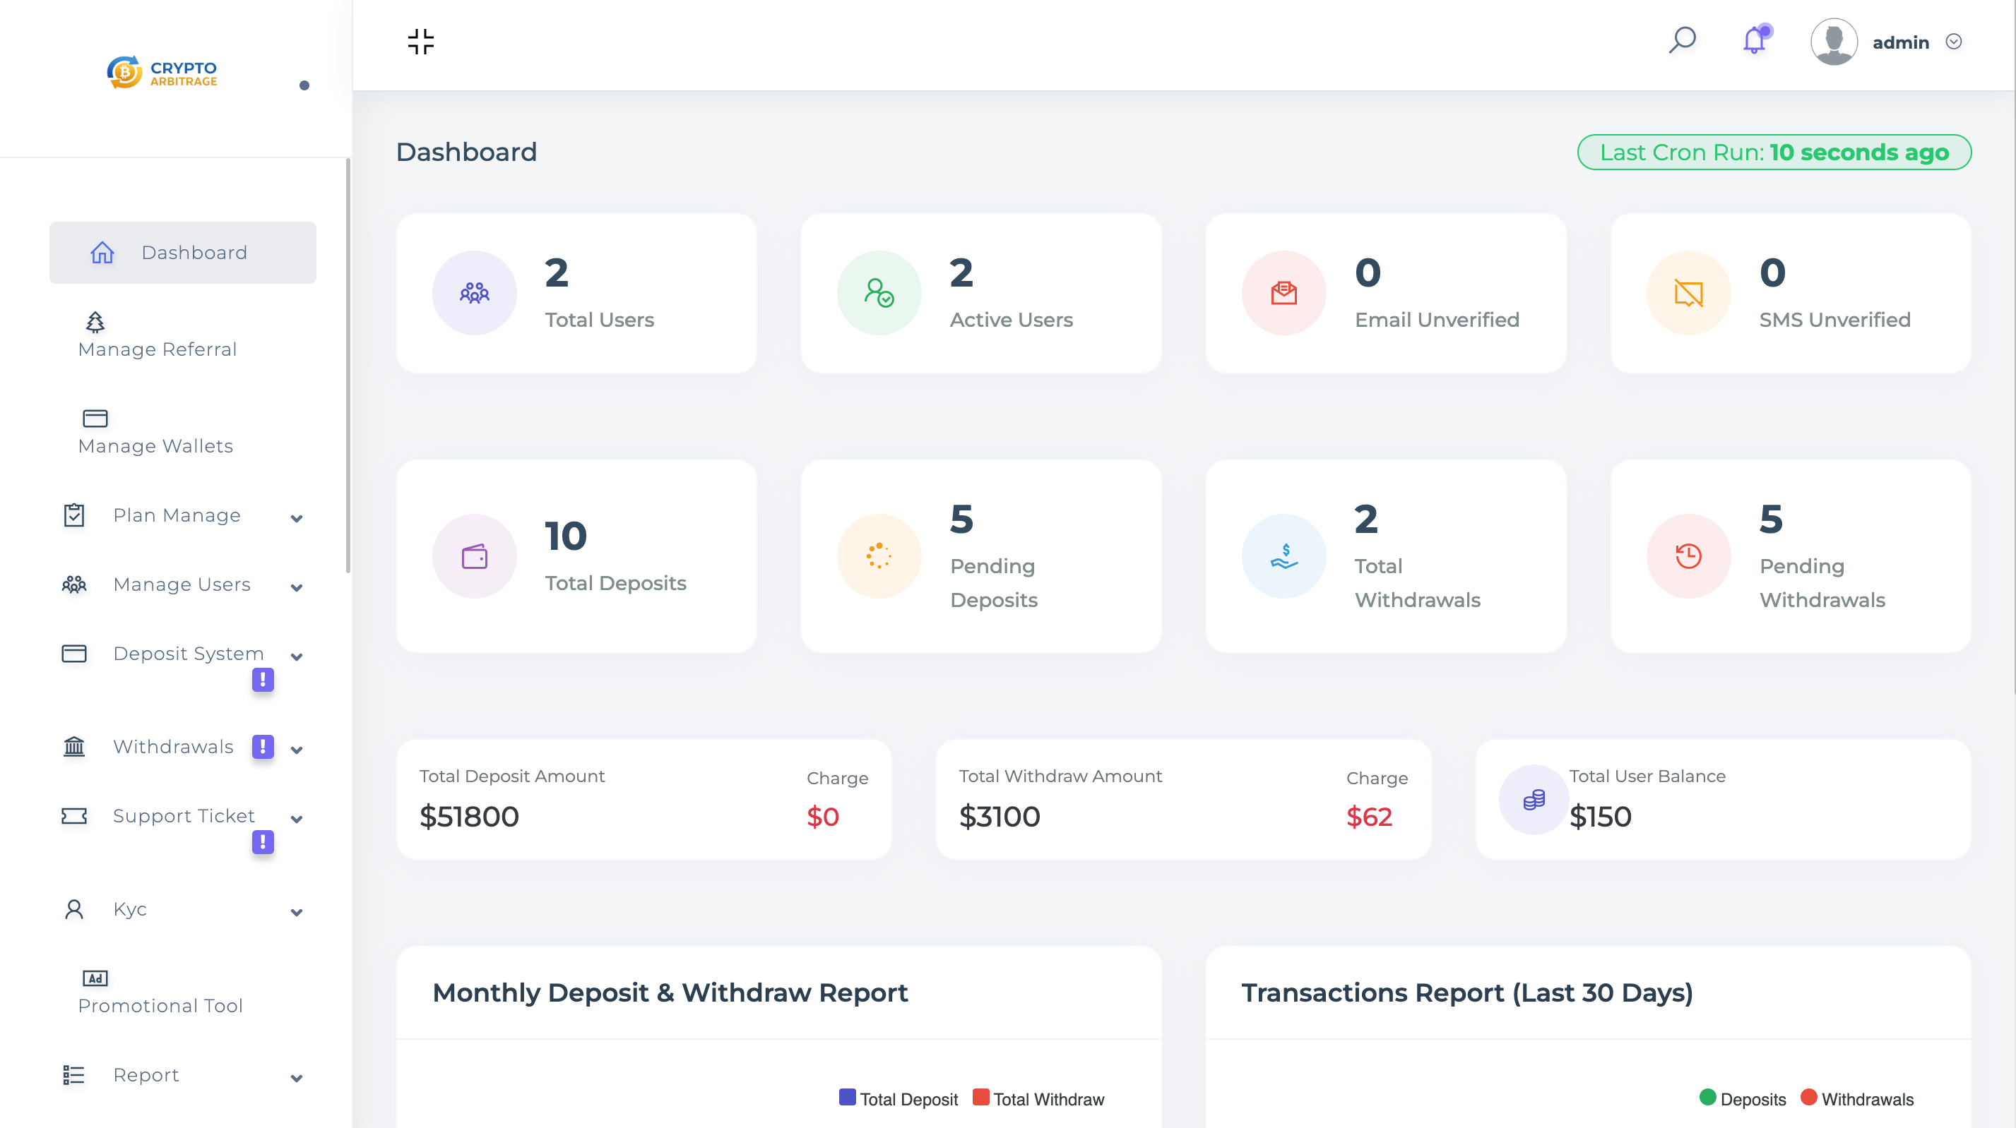Click the Last Cron Run badge

[x=1774, y=152]
